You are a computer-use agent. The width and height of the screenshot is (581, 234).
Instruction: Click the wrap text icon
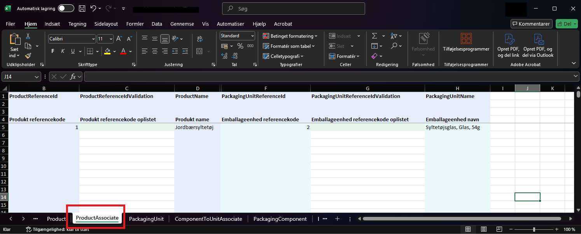[x=200, y=38]
